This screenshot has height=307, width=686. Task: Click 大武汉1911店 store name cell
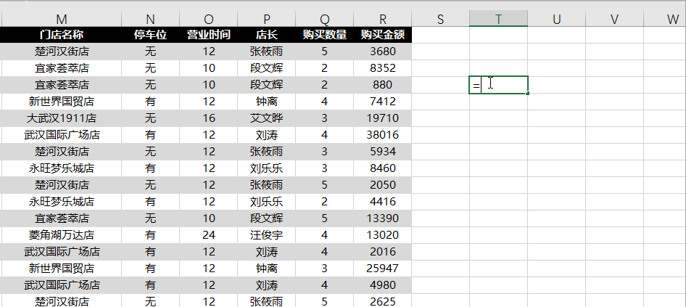point(62,118)
